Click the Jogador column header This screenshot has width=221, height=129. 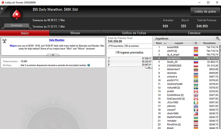[x=179, y=43]
